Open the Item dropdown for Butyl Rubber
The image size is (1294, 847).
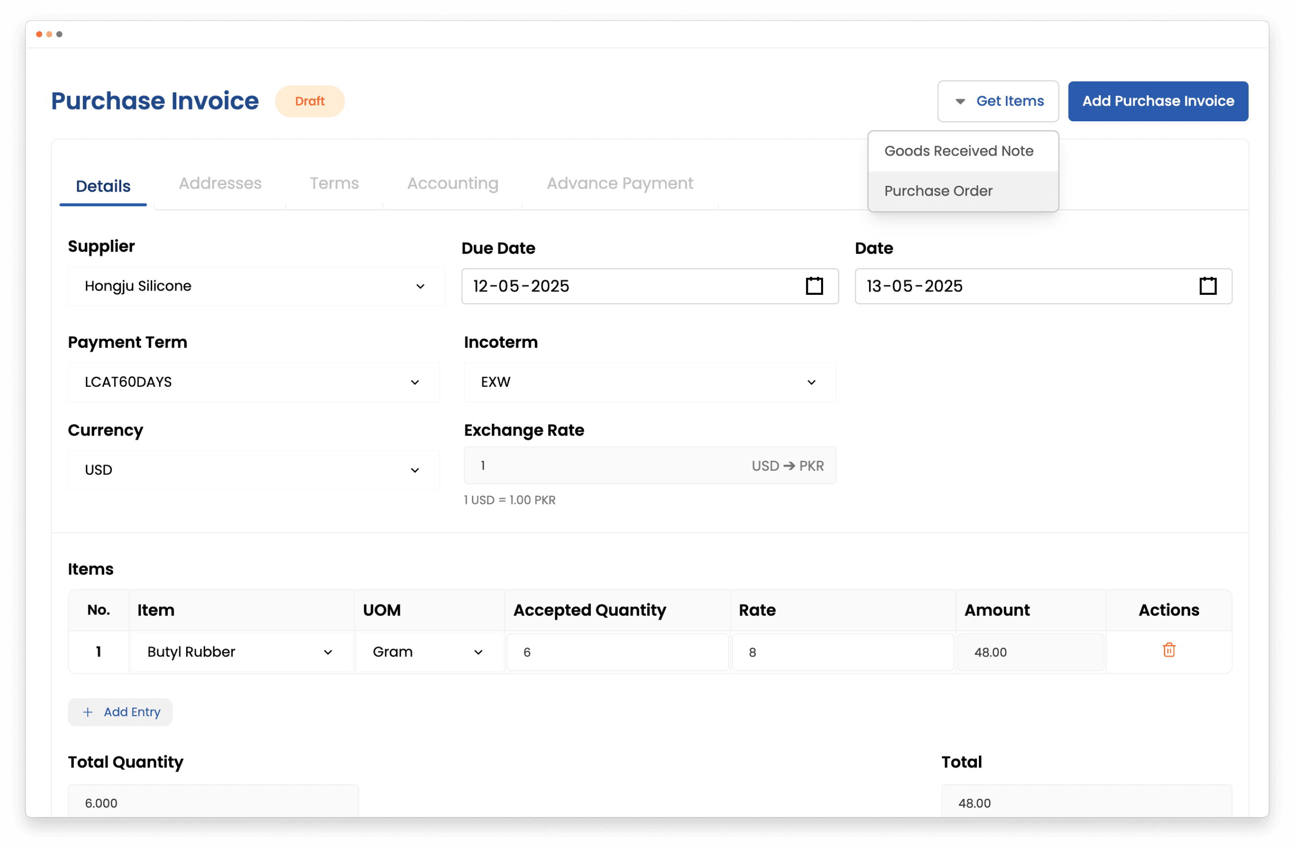(x=328, y=652)
